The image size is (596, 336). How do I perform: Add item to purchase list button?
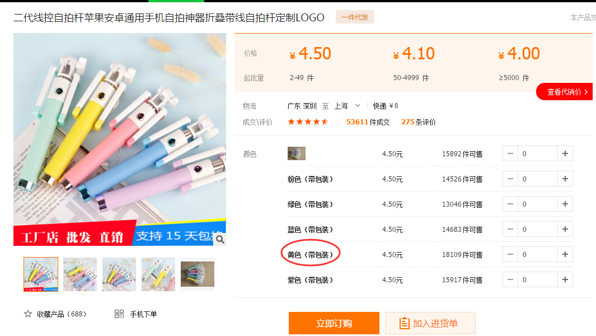[430, 323]
